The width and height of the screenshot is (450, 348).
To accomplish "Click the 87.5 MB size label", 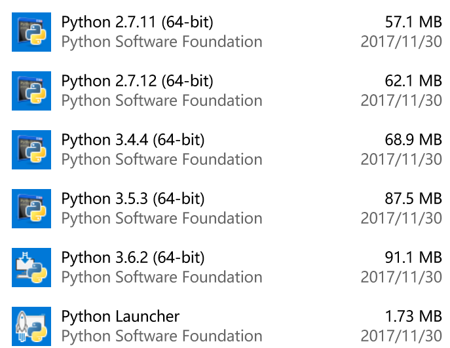I will 413,199.
